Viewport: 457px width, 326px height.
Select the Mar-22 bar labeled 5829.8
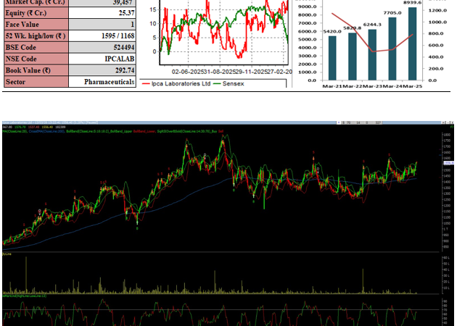(x=352, y=56)
